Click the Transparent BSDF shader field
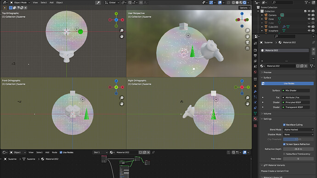Image resolution: width=317 pixels, height=178 pixels. pyautogui.click(x=296, y=107)
